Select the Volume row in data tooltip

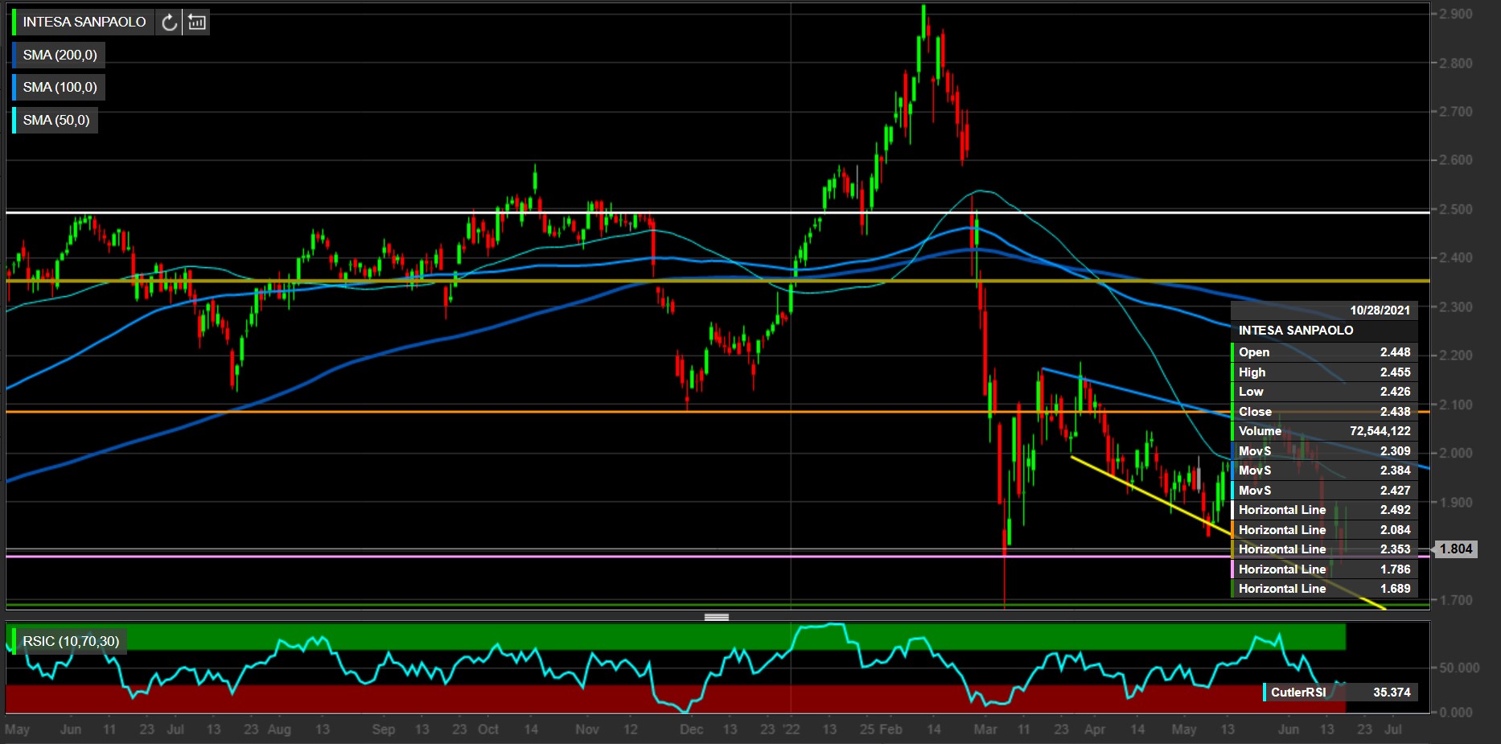click(1324, 431)
